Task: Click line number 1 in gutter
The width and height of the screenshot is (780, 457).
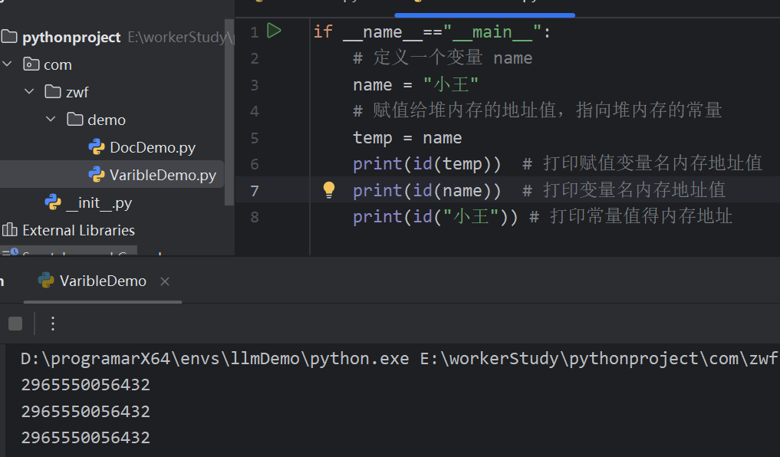Action: [x=255, y=32]
